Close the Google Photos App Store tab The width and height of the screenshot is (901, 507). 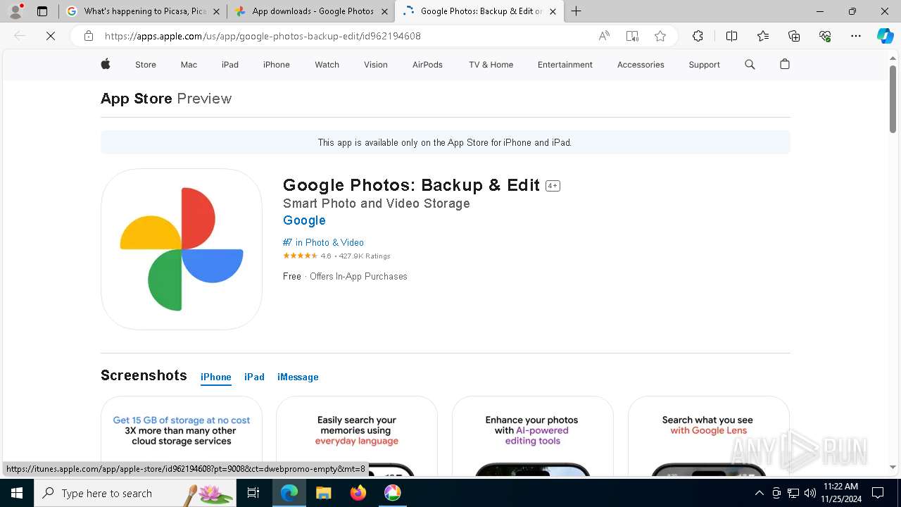click(553, 11)
